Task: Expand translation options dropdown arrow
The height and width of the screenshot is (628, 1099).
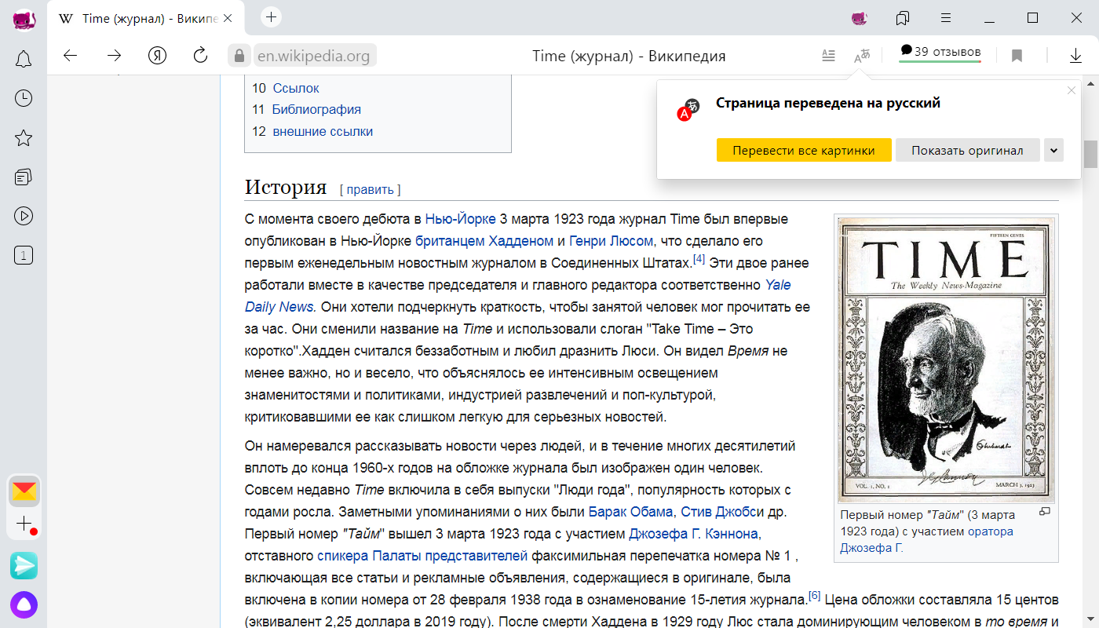Action: tap(1053, 150)
